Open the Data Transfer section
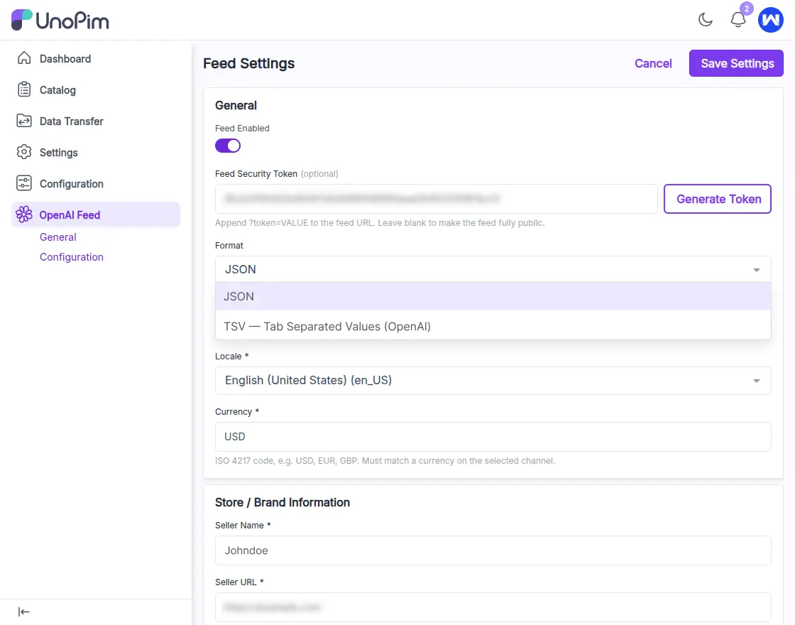Image resolution: width=795 pixels, height=625 pixels. coord(71,121)
